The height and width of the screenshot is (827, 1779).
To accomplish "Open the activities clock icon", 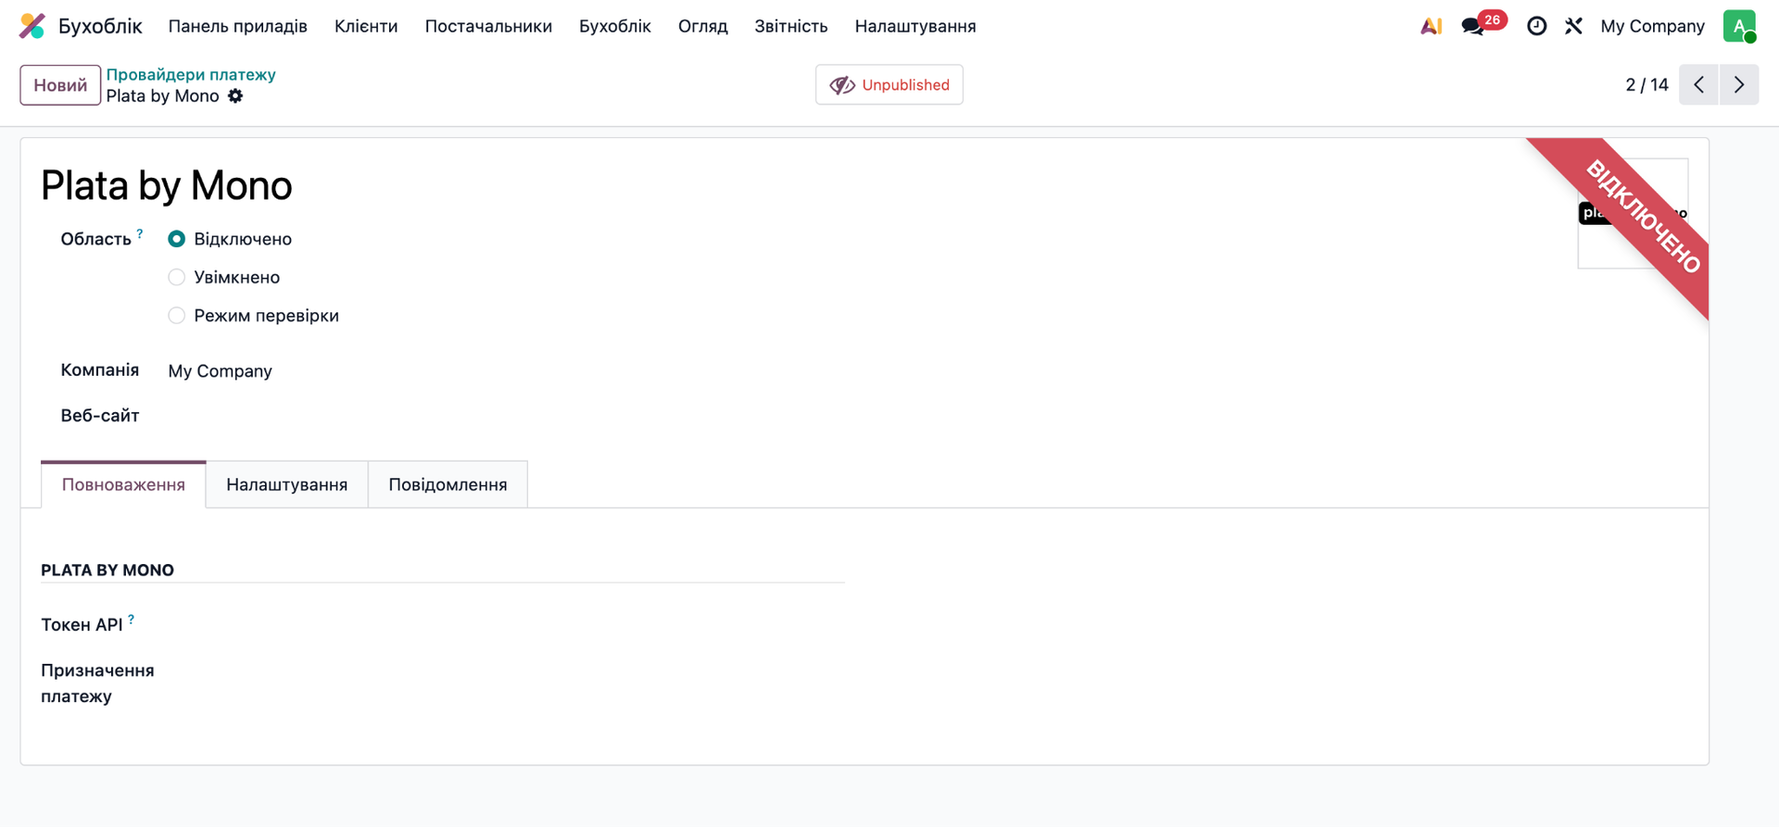I will (x=1536, y=26).
